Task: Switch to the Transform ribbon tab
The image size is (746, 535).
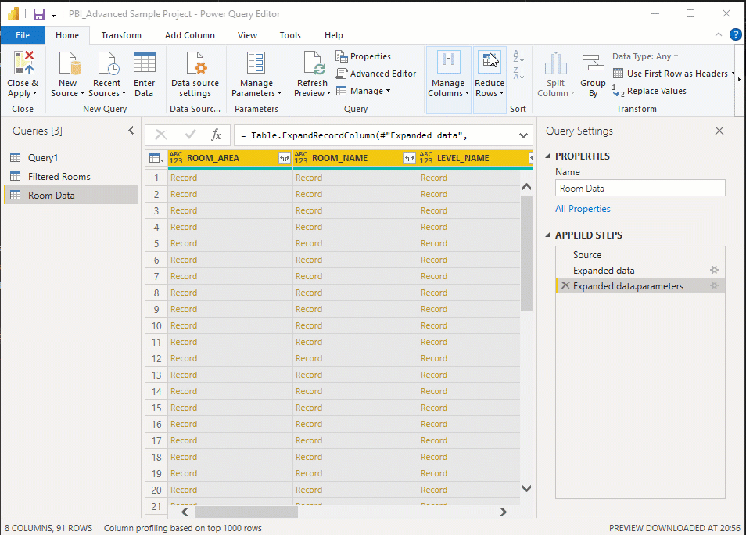Action: (x=121, y=35)
